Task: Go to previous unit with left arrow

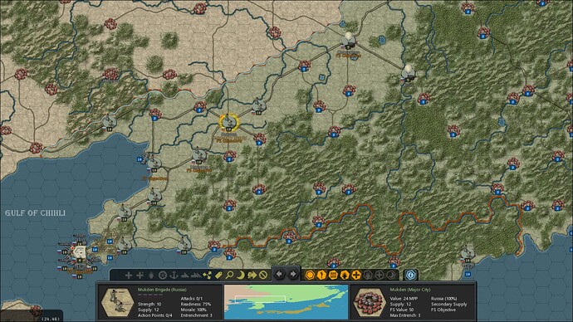Action: 280,274
